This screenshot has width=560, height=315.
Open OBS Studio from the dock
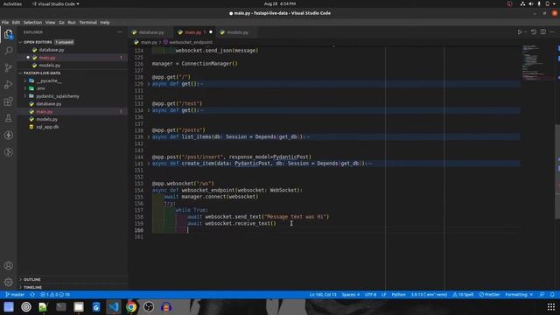click(149, 307)
